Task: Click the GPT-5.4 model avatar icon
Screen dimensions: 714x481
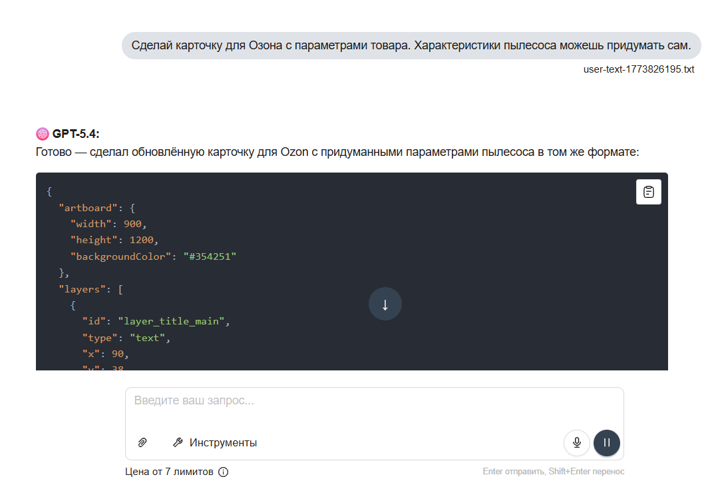Action: (x=43, y=133)
